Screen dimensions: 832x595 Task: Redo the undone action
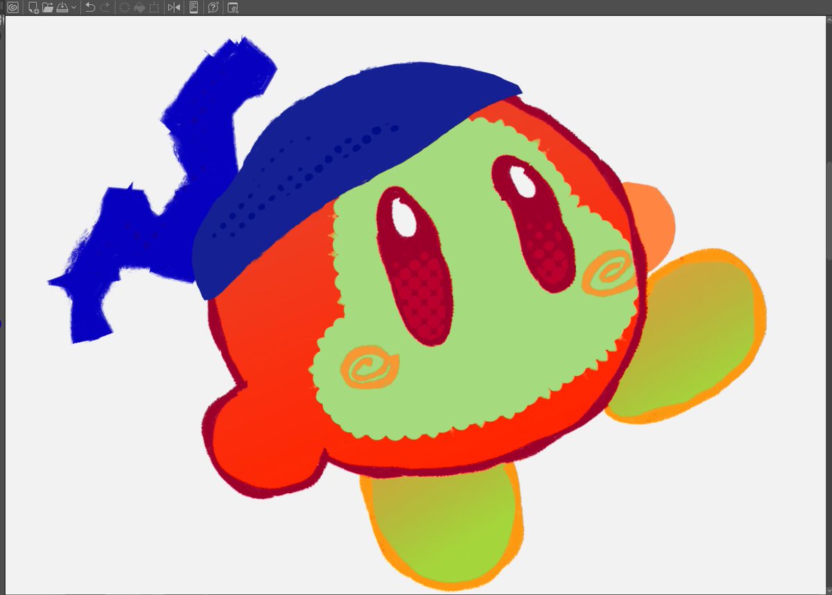(105, 8)
